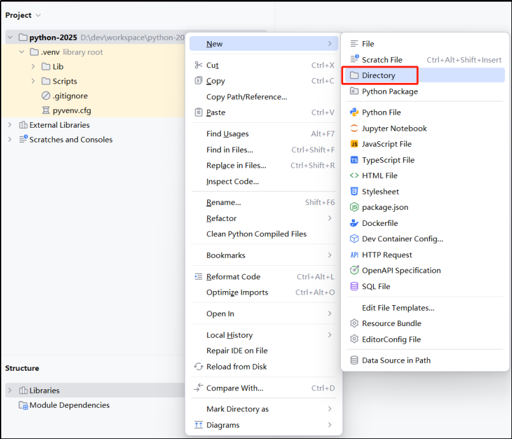Click the Dev Container Config cube icon
This screenshot has width=512, height=439.
click(x=354, y=239)
